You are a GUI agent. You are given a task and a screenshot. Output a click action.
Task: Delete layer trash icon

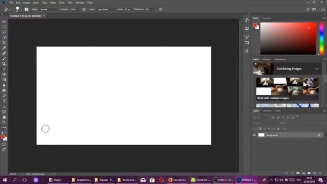tap(320, 173)
